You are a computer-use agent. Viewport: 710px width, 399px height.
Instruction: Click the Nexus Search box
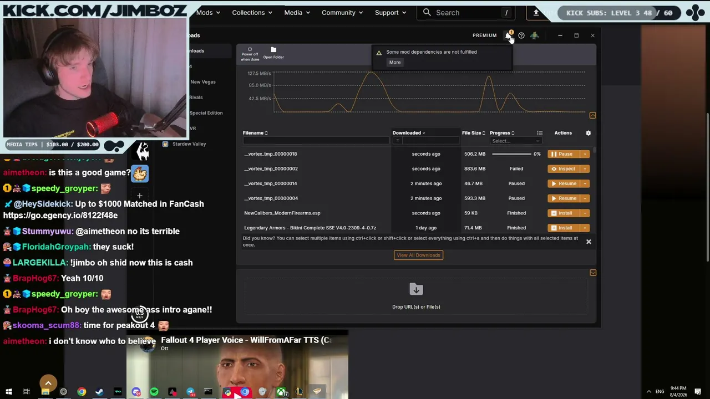pos(466,13)
